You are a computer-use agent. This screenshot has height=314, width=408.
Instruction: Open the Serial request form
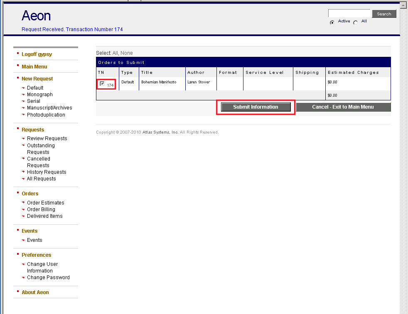pos(34,101)
